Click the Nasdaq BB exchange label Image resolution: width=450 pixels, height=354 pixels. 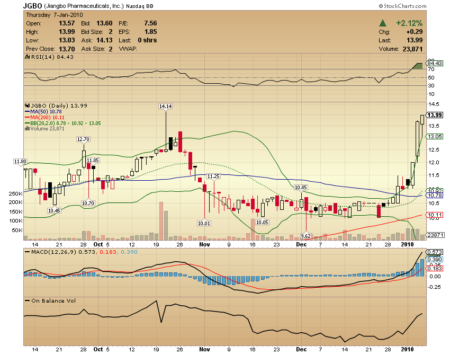pos(139,6)
